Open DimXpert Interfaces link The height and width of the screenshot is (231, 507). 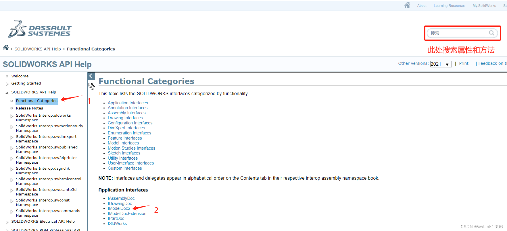tap(126, 128)
